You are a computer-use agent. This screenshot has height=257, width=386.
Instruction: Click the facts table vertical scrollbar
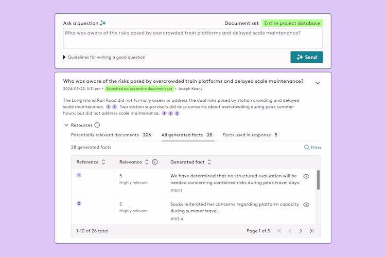318,180
